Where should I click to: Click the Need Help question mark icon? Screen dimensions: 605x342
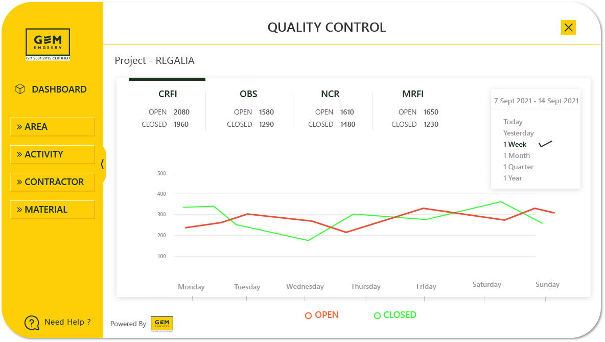(31, 322)
